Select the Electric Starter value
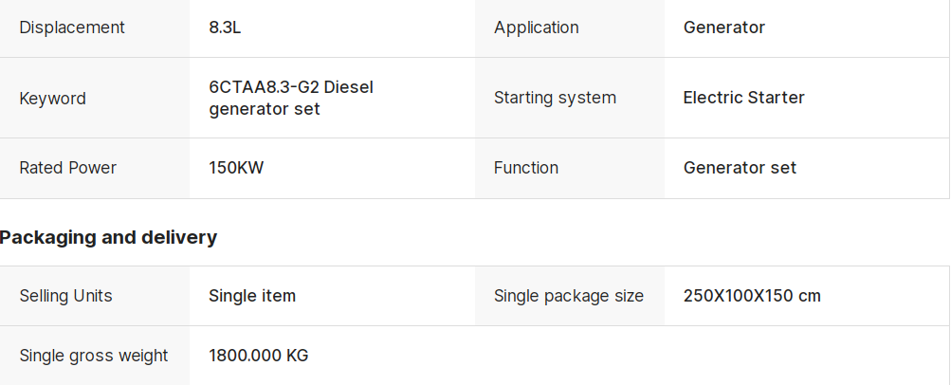 (743, 98)
